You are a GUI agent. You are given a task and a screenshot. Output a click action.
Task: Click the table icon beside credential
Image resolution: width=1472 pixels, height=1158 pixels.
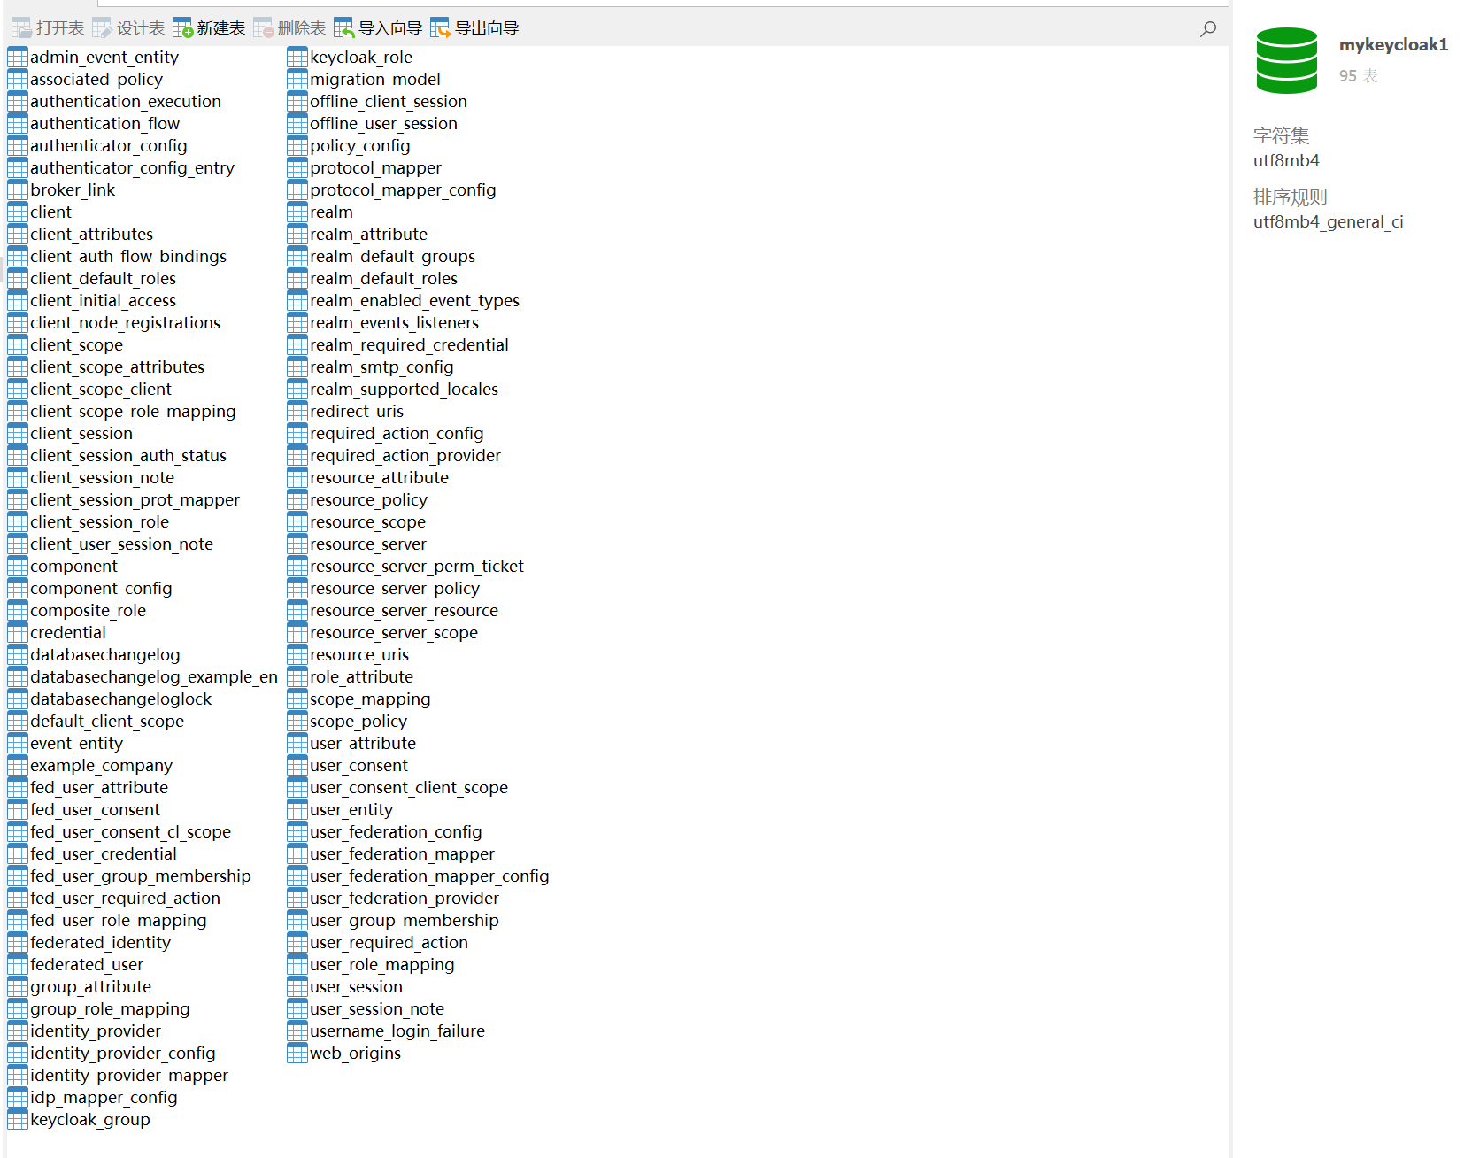(x=18, y=633)
